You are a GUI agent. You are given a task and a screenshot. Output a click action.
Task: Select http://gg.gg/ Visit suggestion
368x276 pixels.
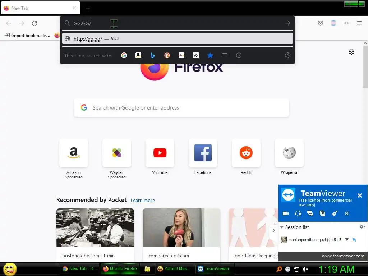coord(178,39)
